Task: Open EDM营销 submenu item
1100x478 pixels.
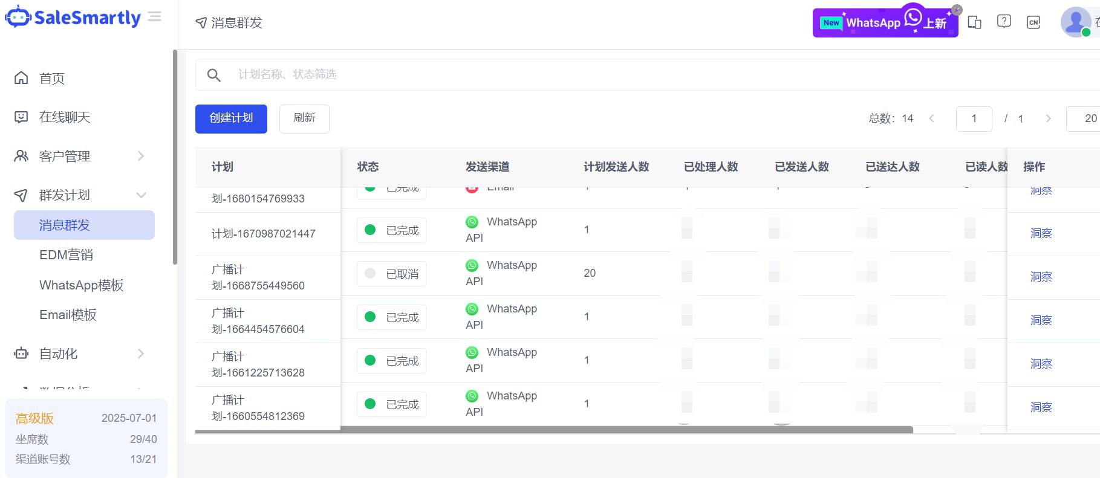Action: [66, 255]
